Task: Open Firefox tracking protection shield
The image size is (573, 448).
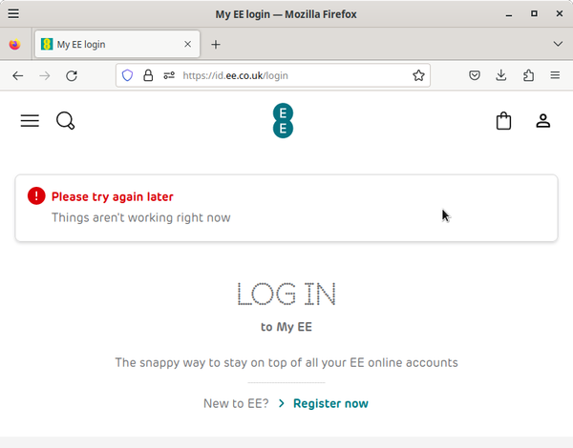Action: point(127,75)
